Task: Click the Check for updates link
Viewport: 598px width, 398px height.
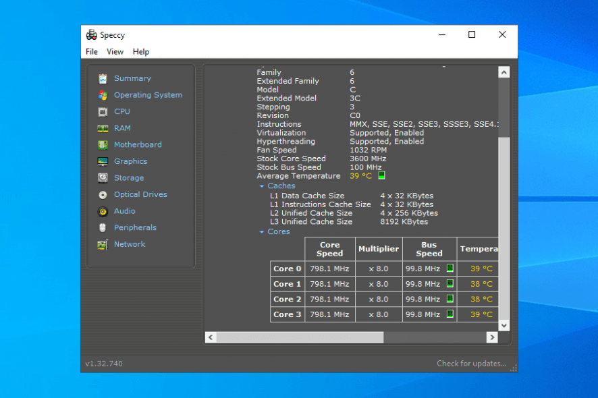Action: 470,364
